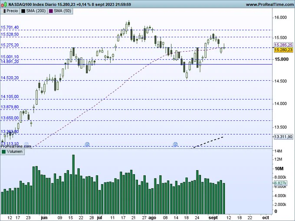
Task: Click the candlestick chart icon beside NASDAQ100 title
Action: click(5, 4)
